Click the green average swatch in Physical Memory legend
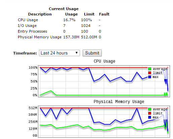This screenshot has width=173, height=139. coord(149,109)
